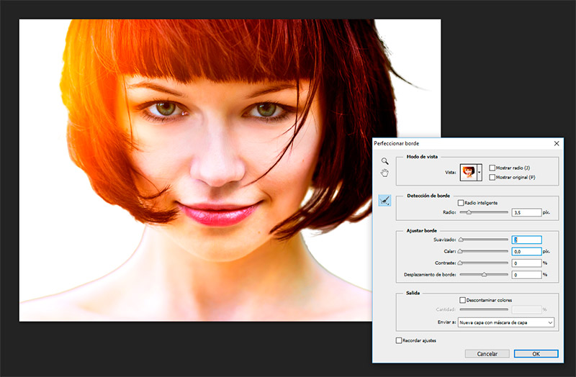The image size is (576, 377).
Task: Open the Vista view mode dropdown arrow
Action: point(480,172)
